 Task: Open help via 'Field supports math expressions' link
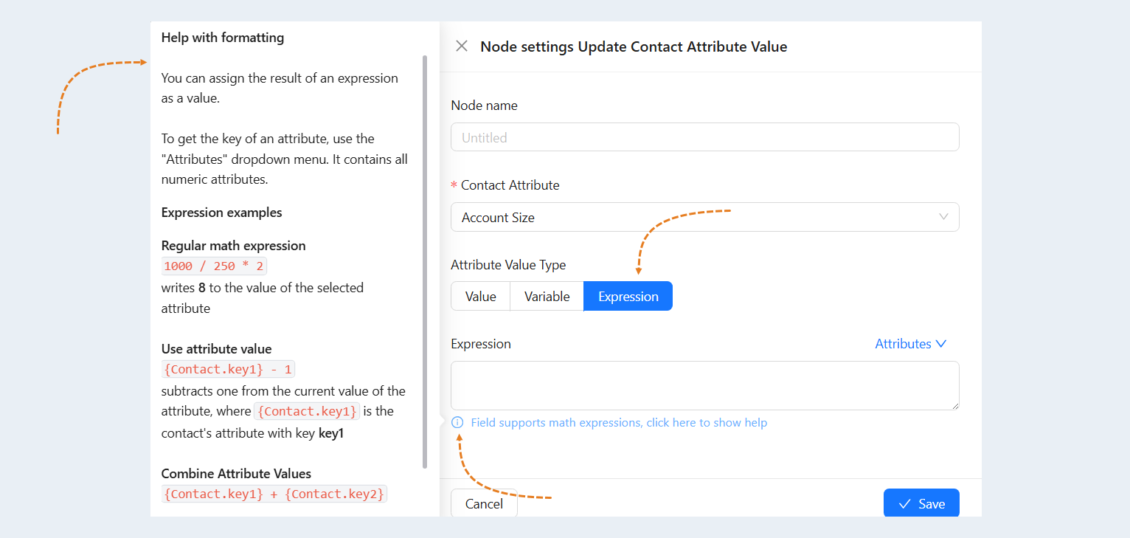coord(619,422)
